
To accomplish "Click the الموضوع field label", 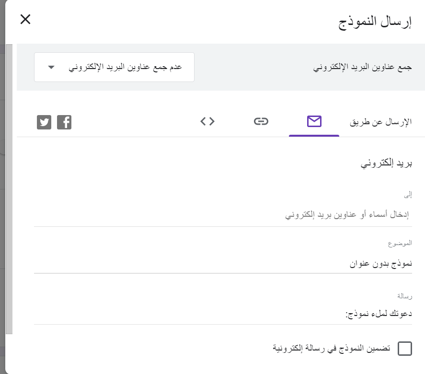I will [400, 243].
